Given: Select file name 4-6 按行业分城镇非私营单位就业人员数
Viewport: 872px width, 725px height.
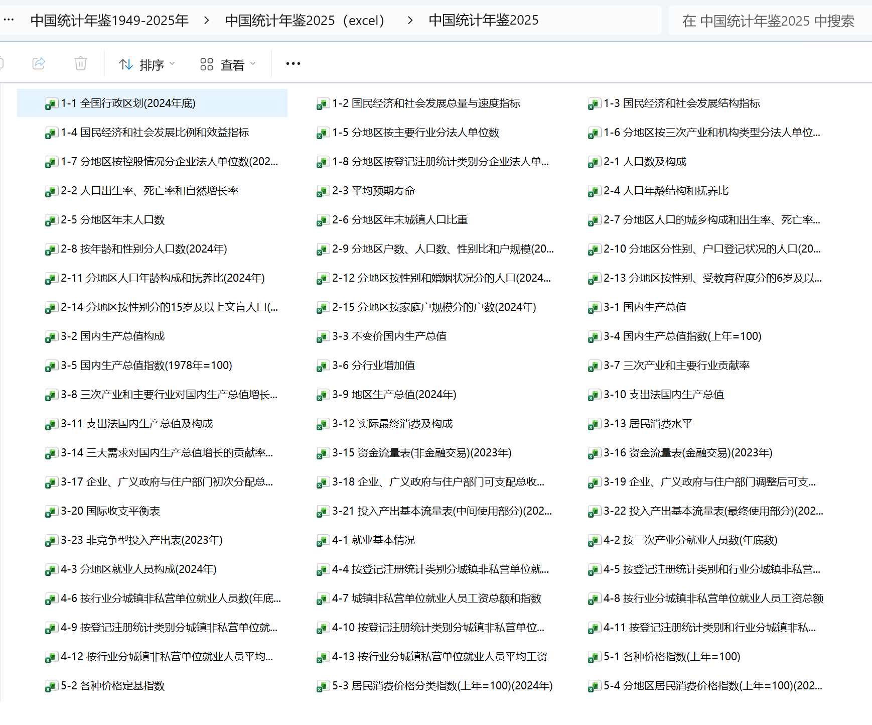Looking at the screenshot, I should coord(171,598).
